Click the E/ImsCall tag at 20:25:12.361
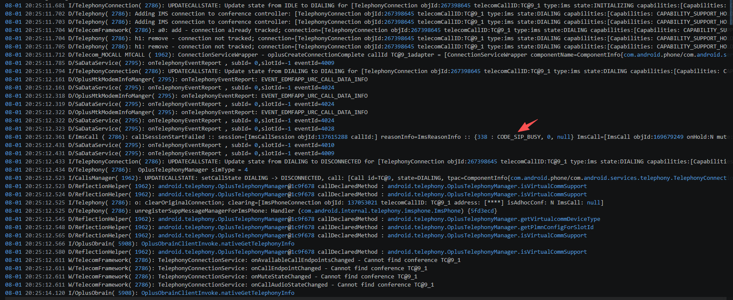 tap(83, 137)
